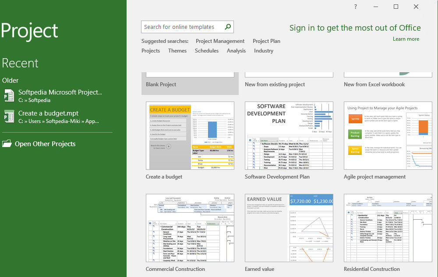Select the Schedules suggested search
438x277 pixels.
click(x=206, y=51)
